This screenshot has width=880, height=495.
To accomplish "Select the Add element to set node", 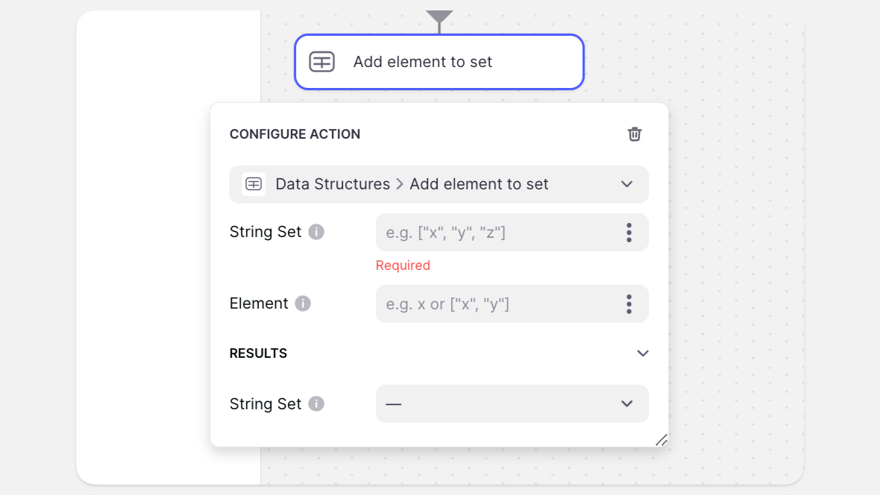I will [x=439, y=62].
